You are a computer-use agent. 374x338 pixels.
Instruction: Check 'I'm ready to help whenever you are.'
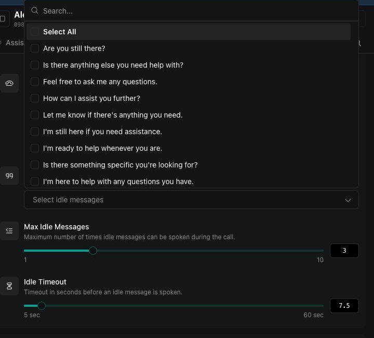[x=35, y=148]
